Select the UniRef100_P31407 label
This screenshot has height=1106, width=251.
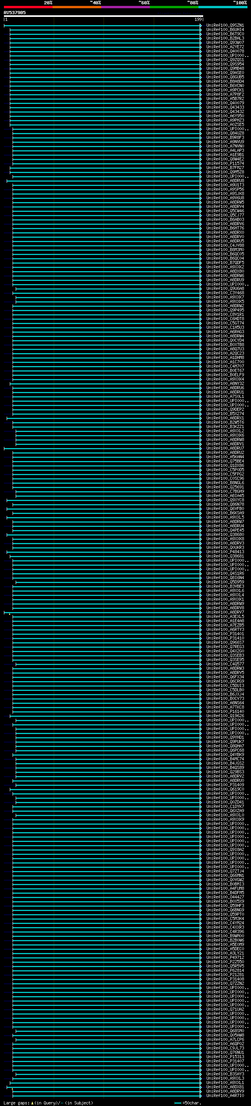click(225, 1061)
